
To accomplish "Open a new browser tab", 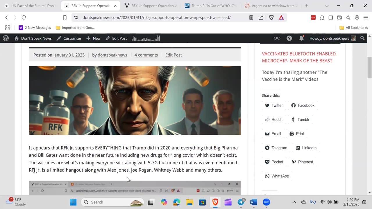I will 307,6.
